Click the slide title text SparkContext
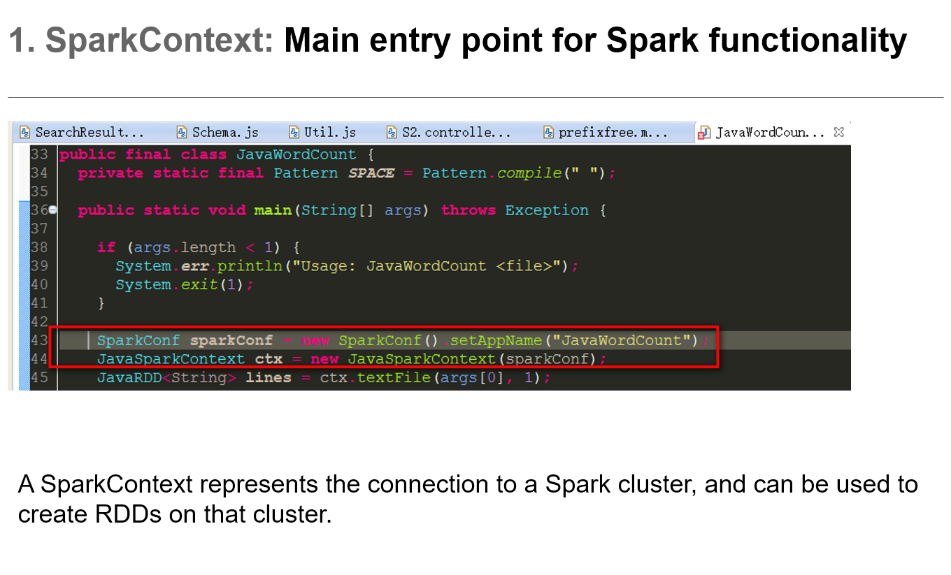Screen dimensions: 951x575 pos(160,42)
